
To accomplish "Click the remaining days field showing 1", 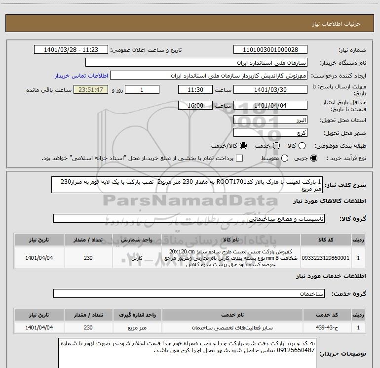I will pos(142,89).
